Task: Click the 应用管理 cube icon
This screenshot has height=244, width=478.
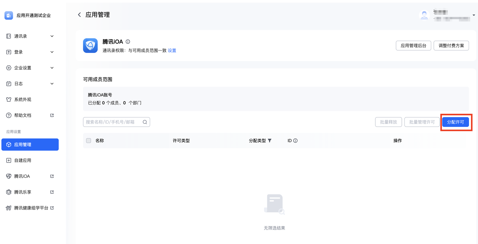Action: 9,145
